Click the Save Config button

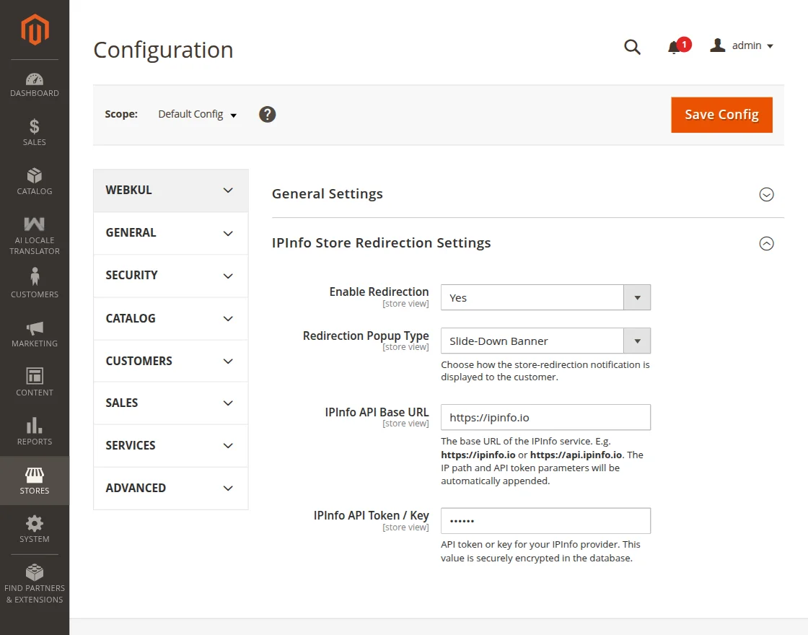tap(721, 115)
